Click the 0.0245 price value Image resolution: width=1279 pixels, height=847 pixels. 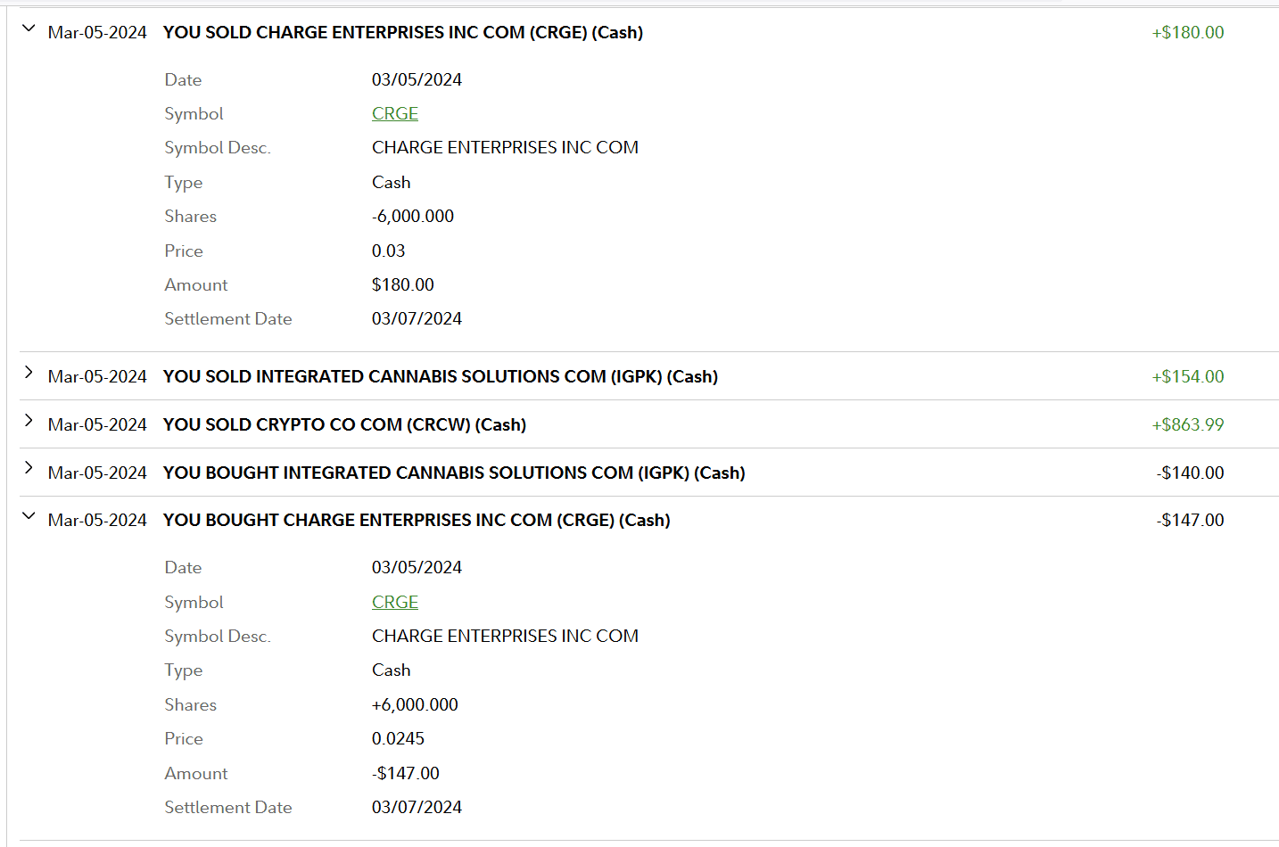tap(398, 739)
